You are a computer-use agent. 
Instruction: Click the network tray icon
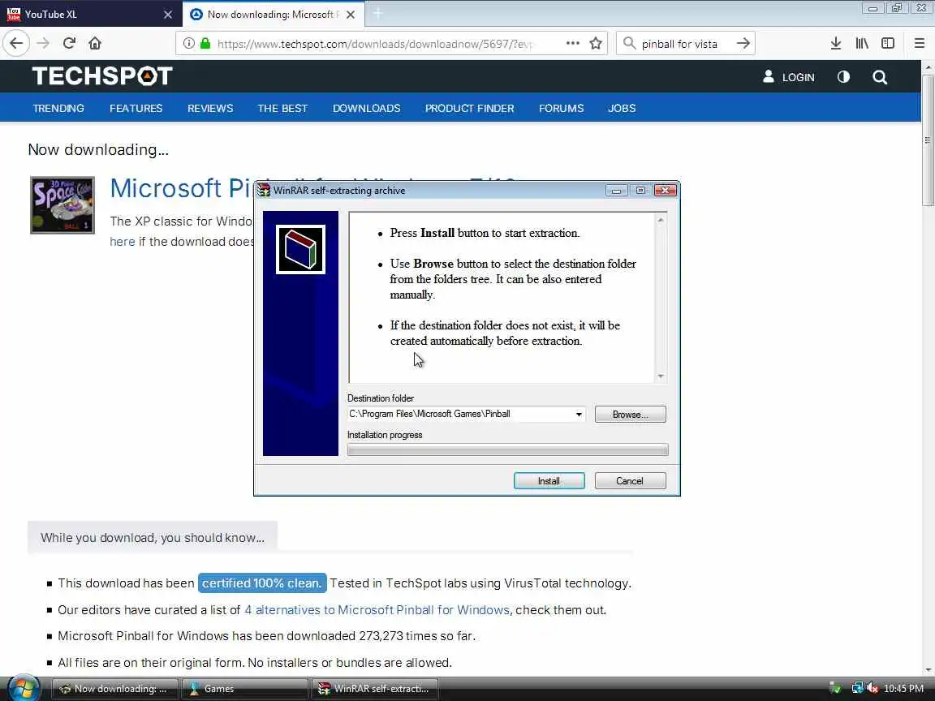(857, 689)
